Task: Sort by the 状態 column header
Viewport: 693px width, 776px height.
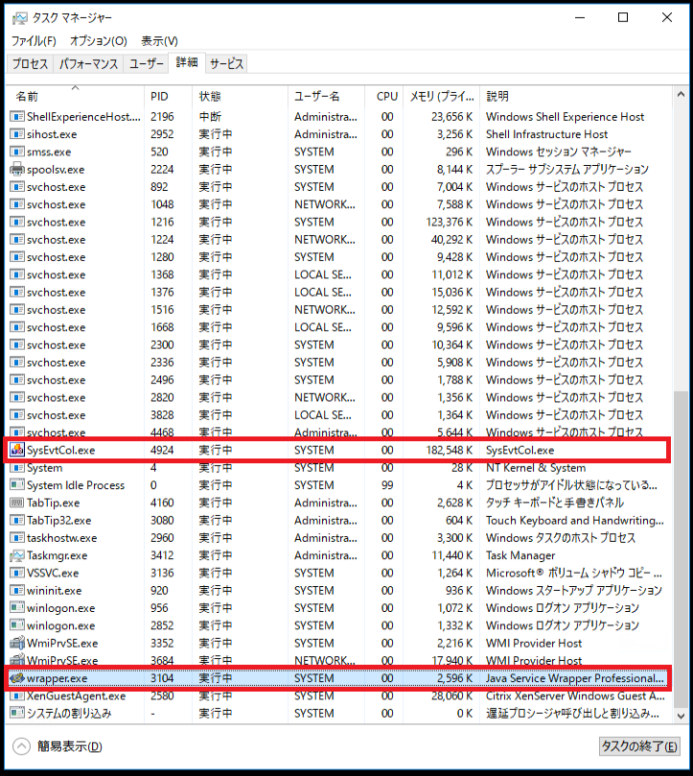Action: click(240, 96)
